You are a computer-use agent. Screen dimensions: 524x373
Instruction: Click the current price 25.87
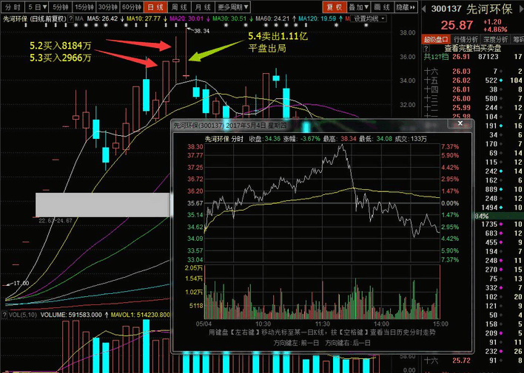coord(457,25)
